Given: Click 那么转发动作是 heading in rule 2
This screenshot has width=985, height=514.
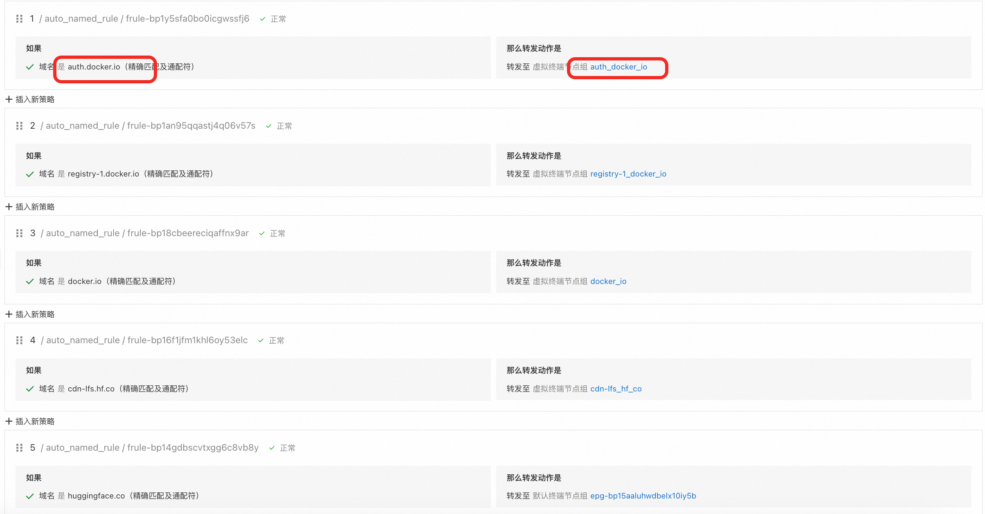Looking at the screenshot, I should pos(534,156).
